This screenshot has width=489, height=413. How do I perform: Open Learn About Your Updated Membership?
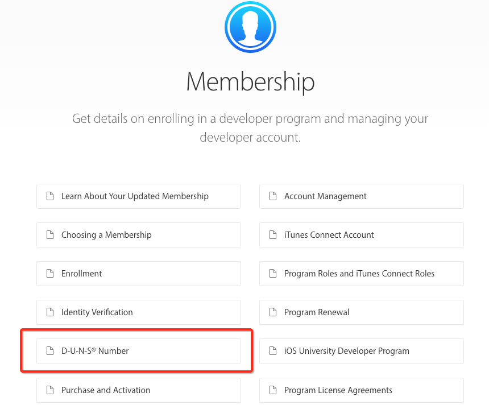pos(135,196)
